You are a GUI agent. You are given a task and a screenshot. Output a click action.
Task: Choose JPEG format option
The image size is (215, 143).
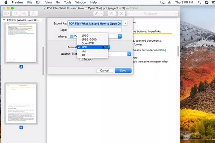pyautogui.click(x=93, y=36)
